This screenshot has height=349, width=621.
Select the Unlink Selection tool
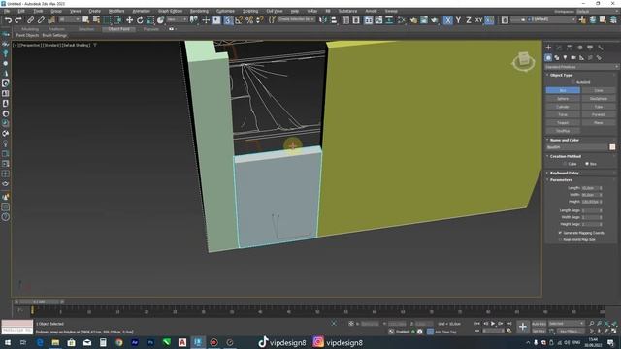[x=41, y=20]
